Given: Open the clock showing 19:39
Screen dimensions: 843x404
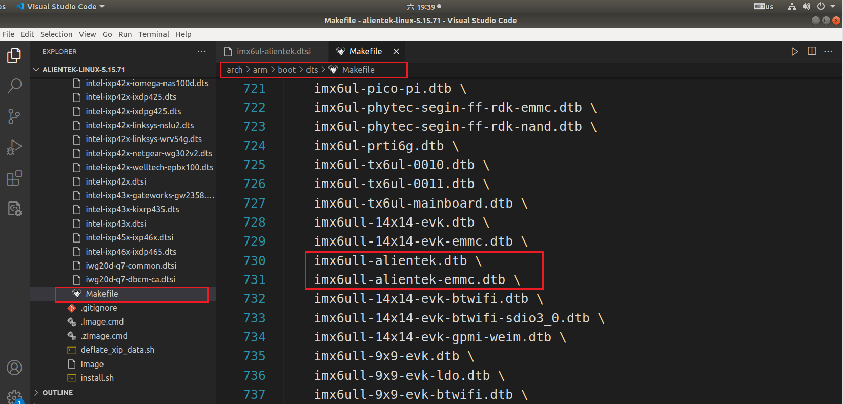Looking at the screenshot, I should click(424, 7).
